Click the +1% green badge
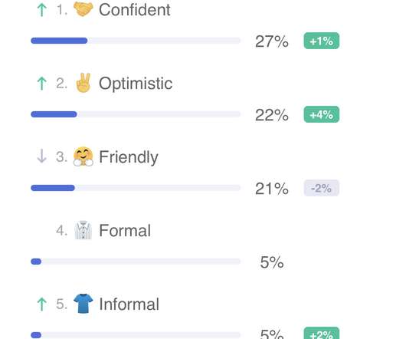The width and height of the screenshot is (406, 339). (321, 41)
